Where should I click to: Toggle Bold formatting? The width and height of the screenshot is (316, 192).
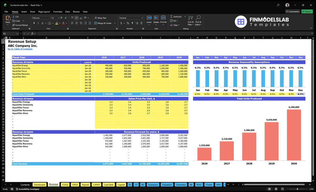[x=34, y=23]
